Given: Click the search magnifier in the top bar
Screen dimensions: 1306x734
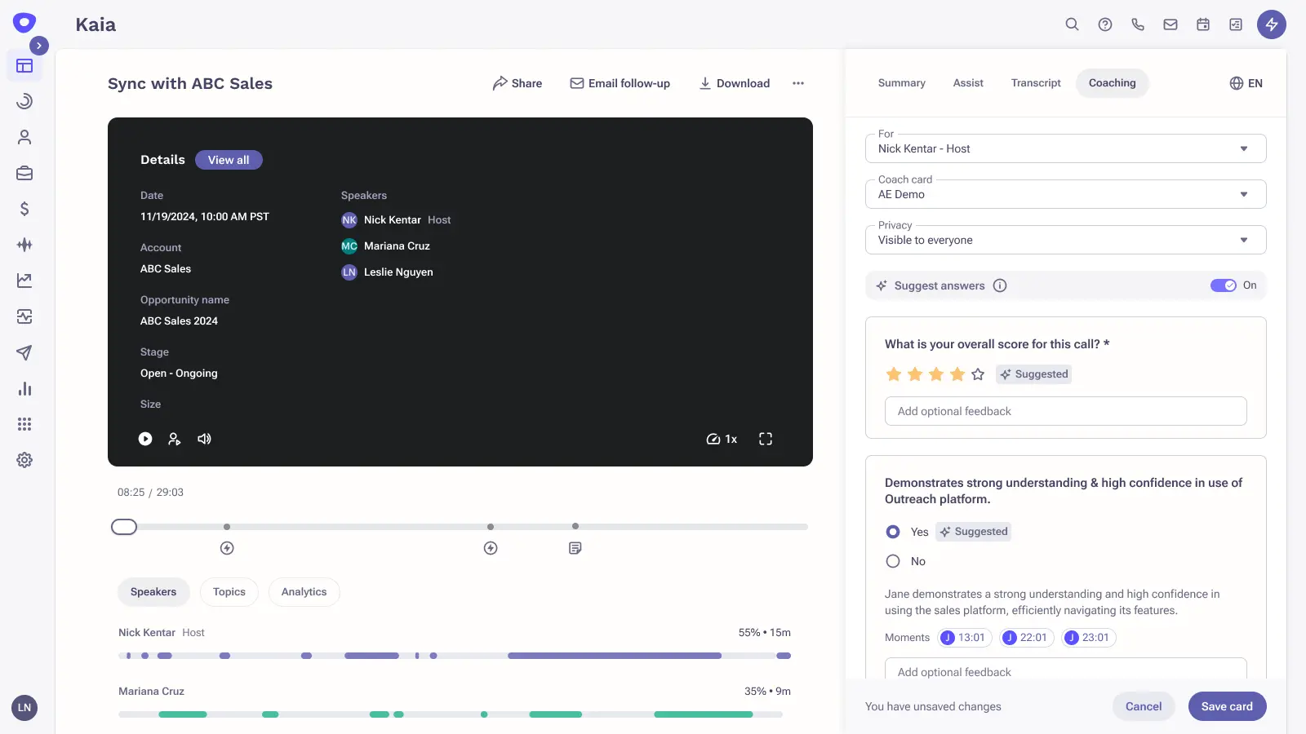Looking at the screenshot, I should (x=1072, y=24).
